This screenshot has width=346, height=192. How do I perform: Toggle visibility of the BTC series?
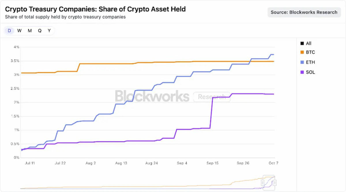tap(307, 52)
